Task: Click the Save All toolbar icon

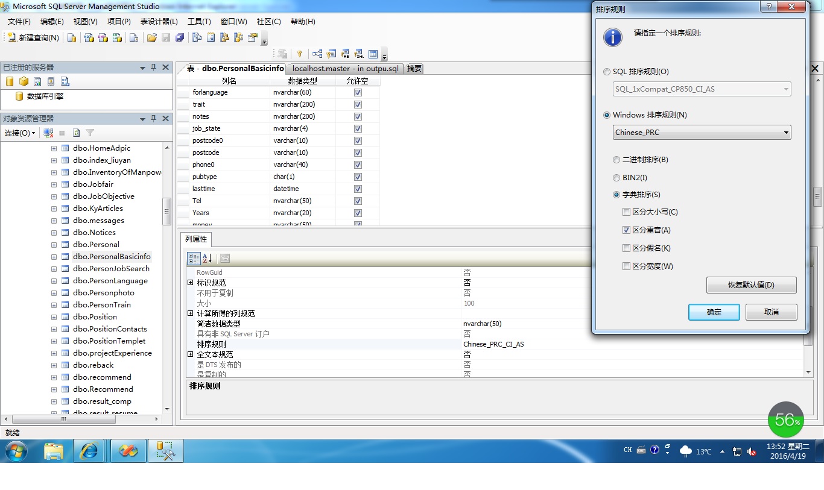Action: click(180, 37)
